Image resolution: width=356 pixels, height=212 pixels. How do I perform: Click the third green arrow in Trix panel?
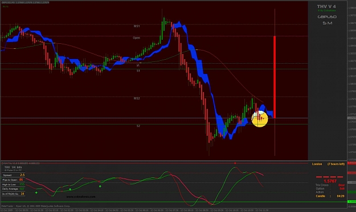[x=100, y=186]
